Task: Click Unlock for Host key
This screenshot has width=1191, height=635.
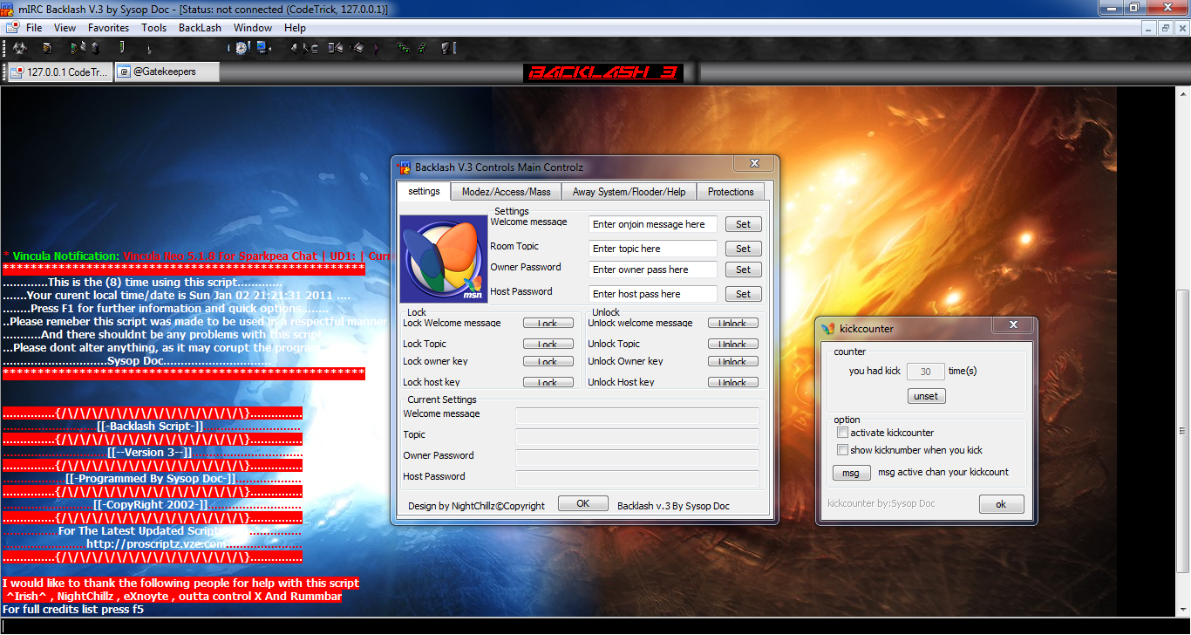Action: pos(732,382)
